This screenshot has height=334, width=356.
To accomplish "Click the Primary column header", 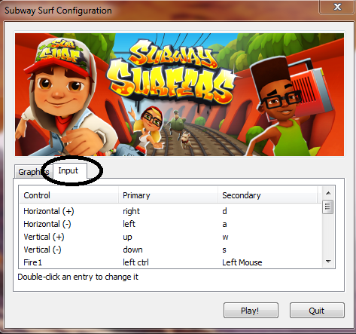I will 168,195.
